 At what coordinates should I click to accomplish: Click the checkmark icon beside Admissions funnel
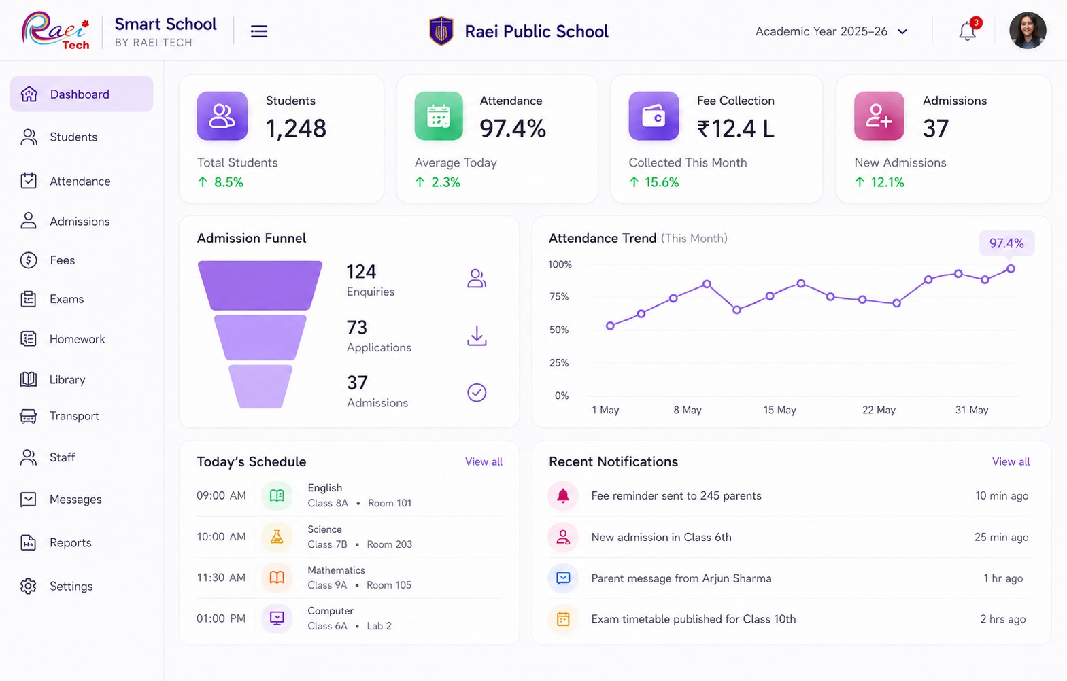pyautogui.click(x=477, y=392)
